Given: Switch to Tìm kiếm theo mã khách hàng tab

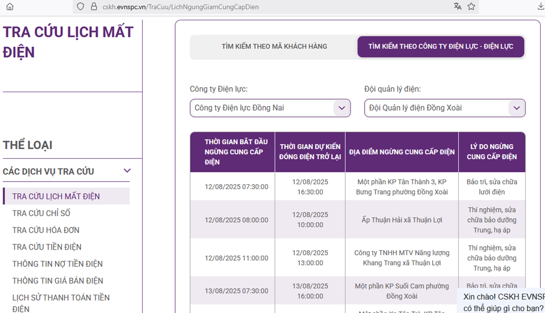Looking at the screenshot, I should (274, 47).
